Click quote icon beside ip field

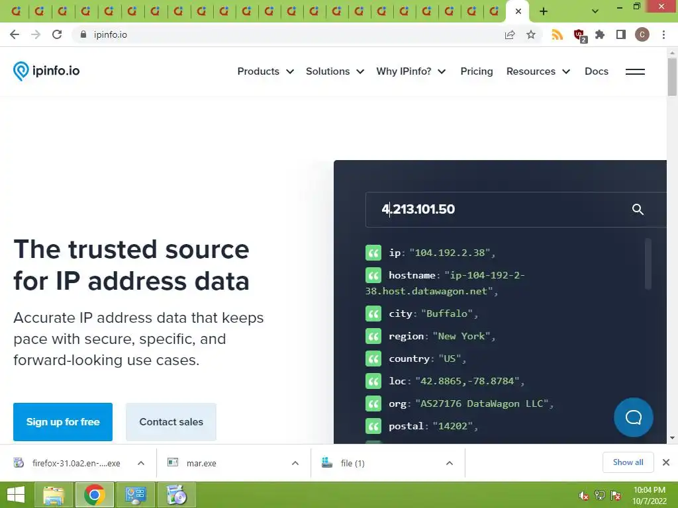click(373, 253)
